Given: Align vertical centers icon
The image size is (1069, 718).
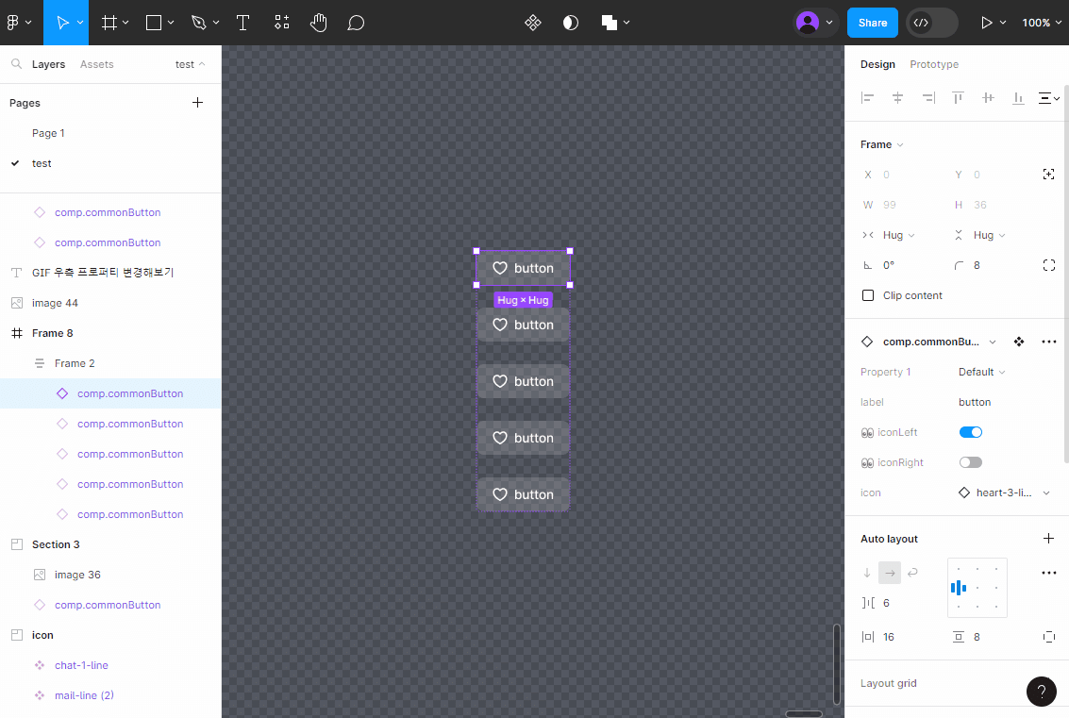Looking at the screenshot, I should 988,98.
